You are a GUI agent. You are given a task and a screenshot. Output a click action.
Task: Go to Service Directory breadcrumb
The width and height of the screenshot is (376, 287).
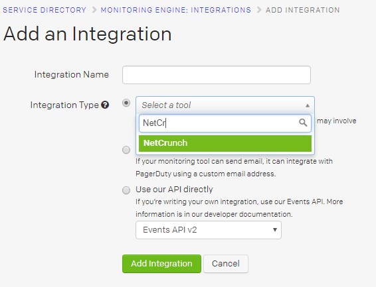point(45,10)
